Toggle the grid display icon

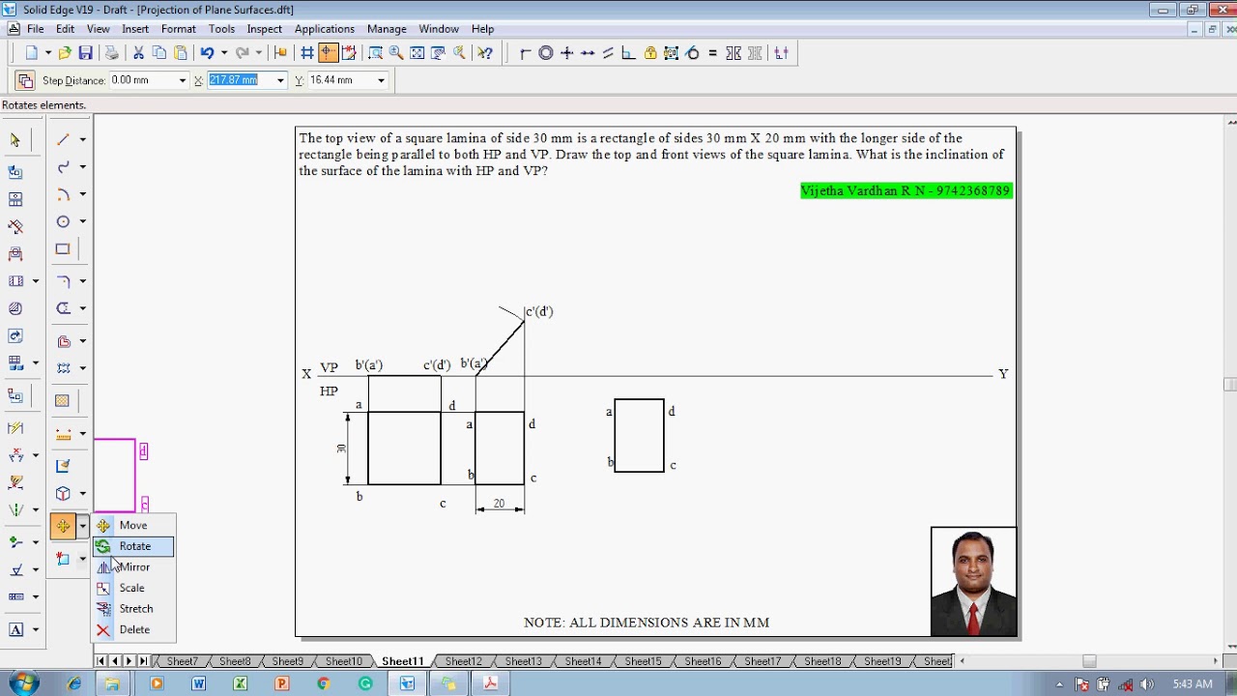tap(307, 53)
